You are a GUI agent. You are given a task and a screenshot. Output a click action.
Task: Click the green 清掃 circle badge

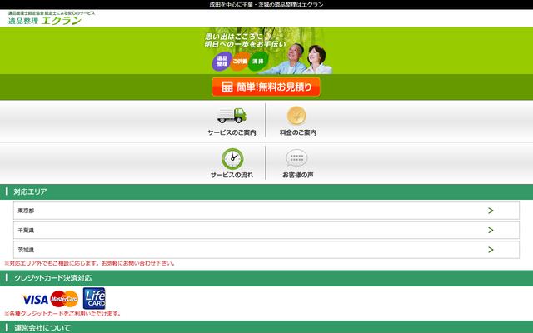(258, 62)
